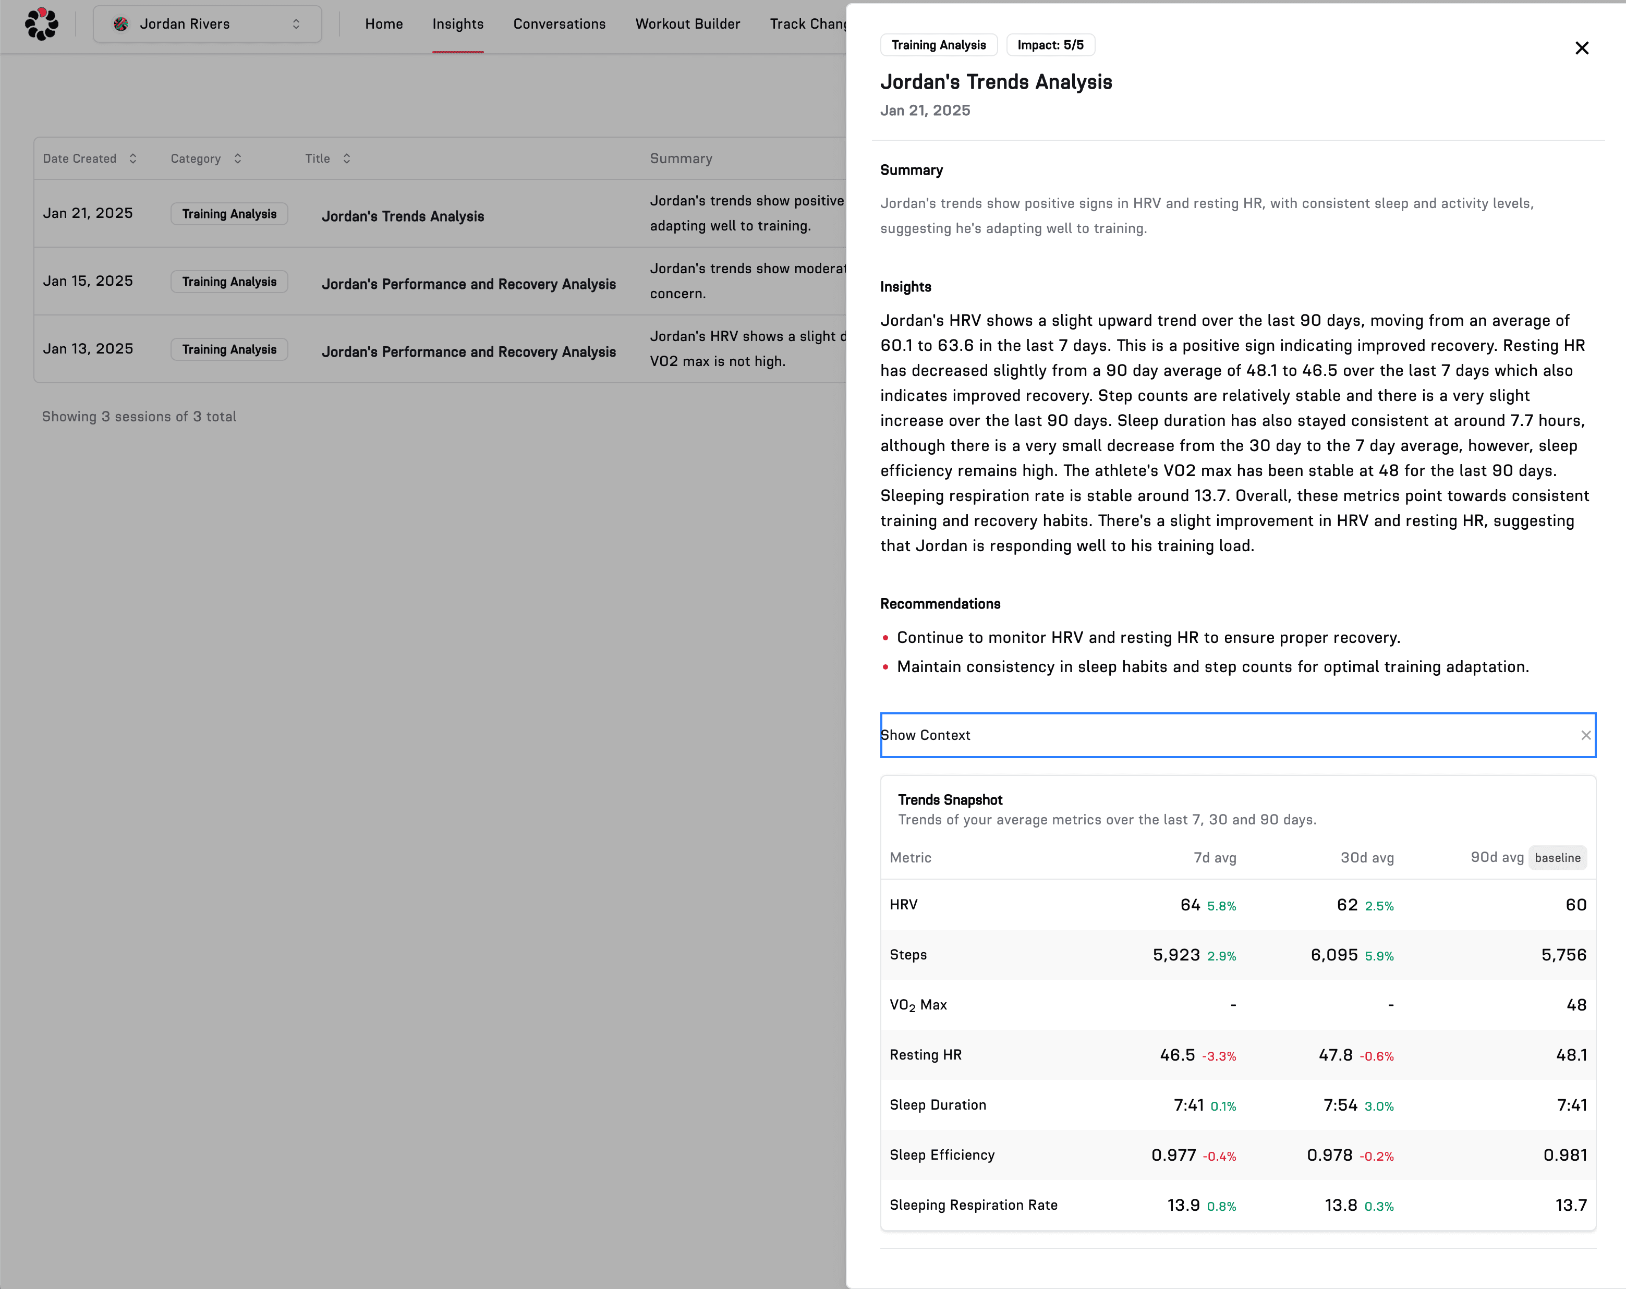Go to the Home tab

[x=384, y=24]
